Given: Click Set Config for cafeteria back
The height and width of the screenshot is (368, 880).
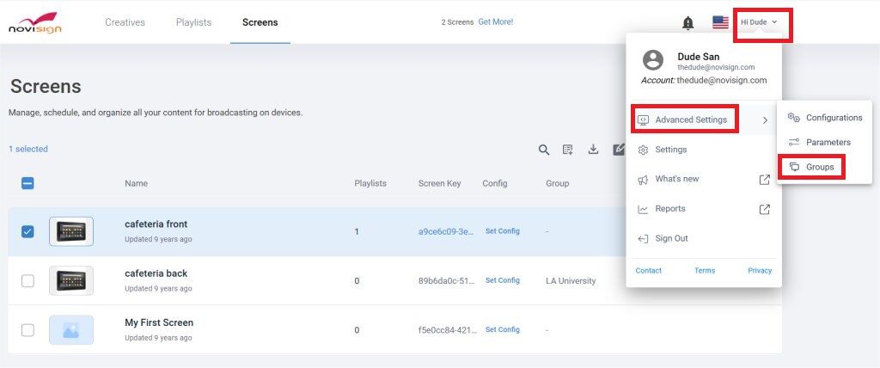Looking at the screenshot, I should click(x=502, y=280).
